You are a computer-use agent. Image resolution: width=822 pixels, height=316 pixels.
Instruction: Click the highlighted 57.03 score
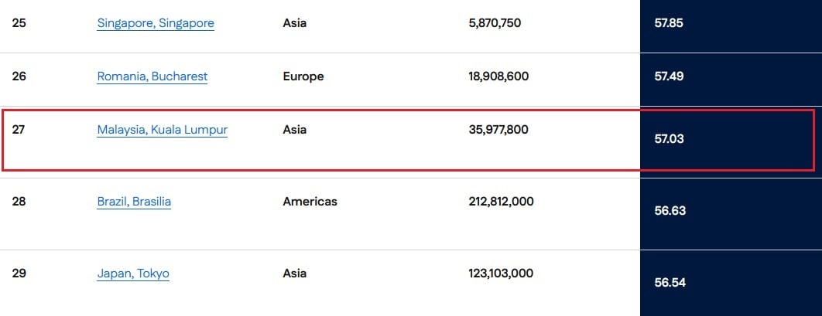669,140
